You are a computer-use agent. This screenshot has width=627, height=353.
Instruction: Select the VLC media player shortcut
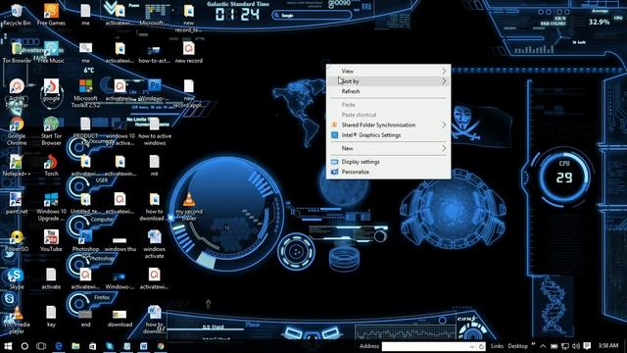click(x=17, y=320)
